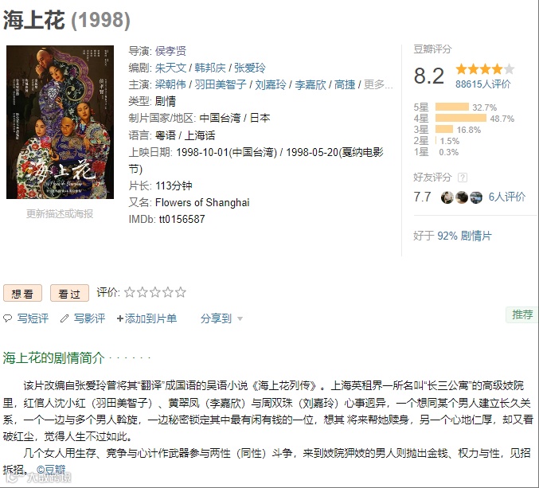Click 更新描述或海报 below the poster
This screenshot has height=488, width=539.
pos(60,214)
